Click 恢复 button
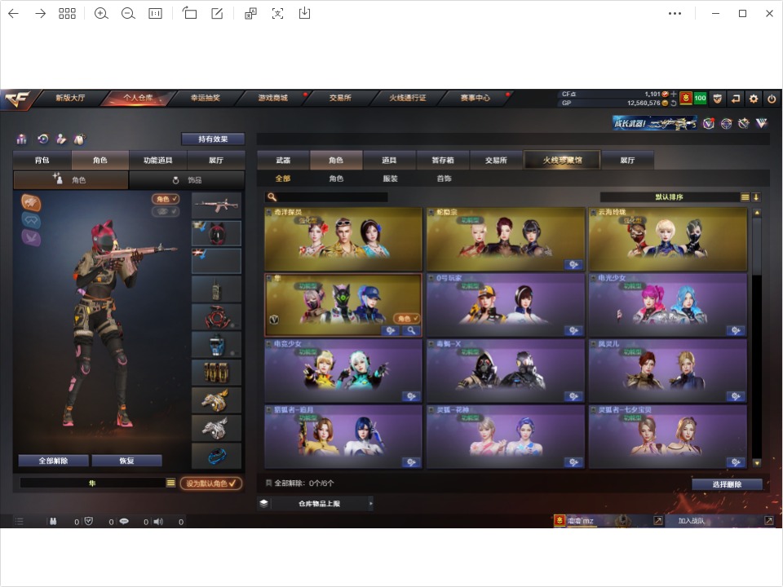Image resolution: width=783 pixels, height=587 pixels. pos(127,460)
